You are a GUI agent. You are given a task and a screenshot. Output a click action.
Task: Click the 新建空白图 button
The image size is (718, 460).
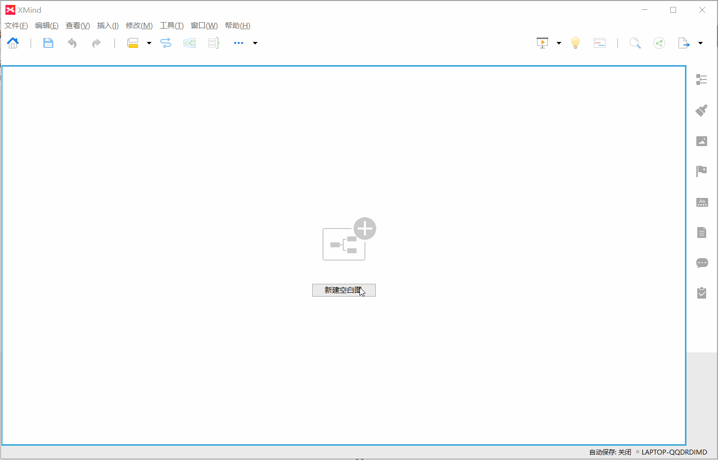[344, 290]
